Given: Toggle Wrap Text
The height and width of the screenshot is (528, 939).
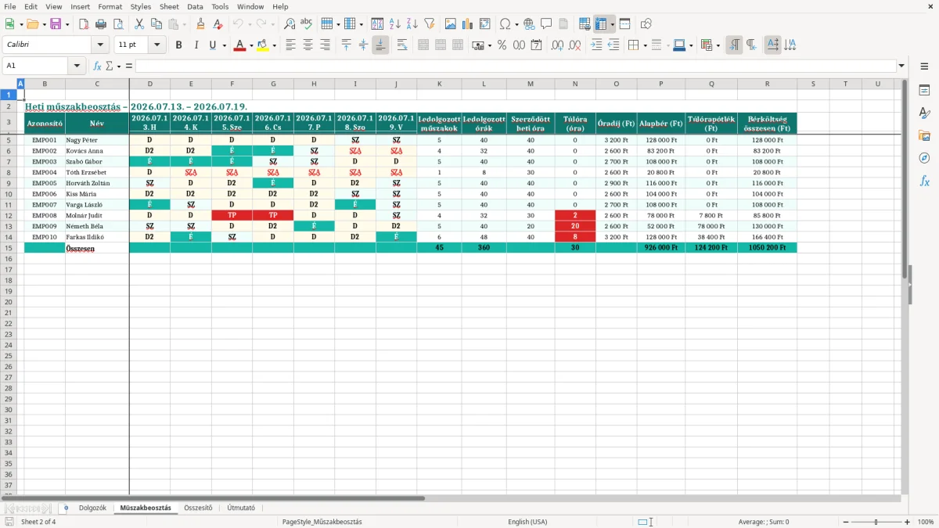Looking at the screenshot, I should 401,45.
